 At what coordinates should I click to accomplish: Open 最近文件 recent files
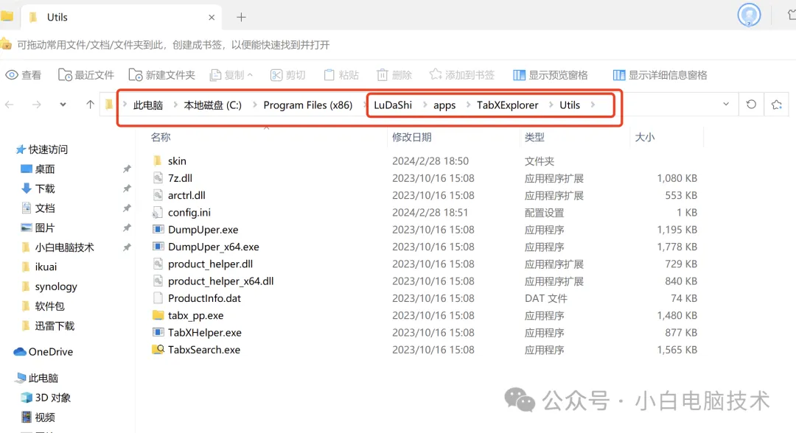coord(85,75)
